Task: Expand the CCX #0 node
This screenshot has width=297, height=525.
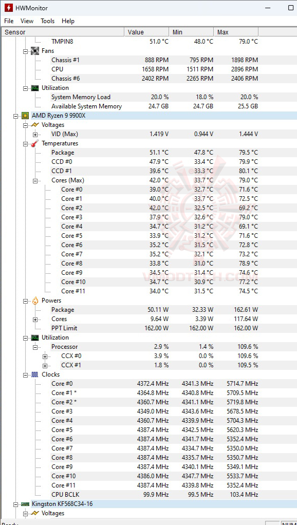Action: 45,357
